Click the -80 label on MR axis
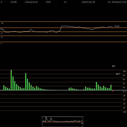The image size is (127, 127). 124,108
